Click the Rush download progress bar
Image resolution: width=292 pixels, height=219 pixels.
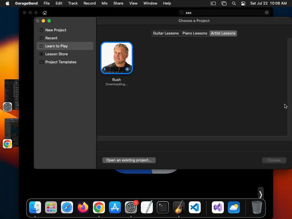tap(114, 69)
